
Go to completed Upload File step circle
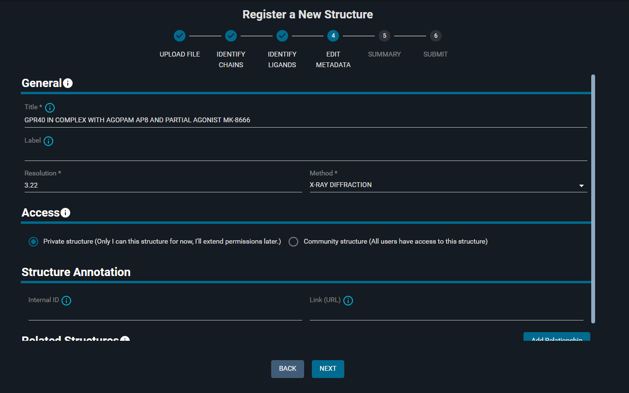(180, 36)
